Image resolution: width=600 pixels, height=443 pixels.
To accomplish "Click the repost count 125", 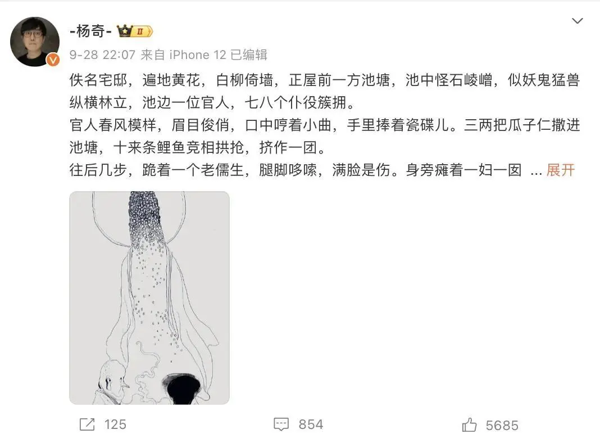I will coord(115,424).
